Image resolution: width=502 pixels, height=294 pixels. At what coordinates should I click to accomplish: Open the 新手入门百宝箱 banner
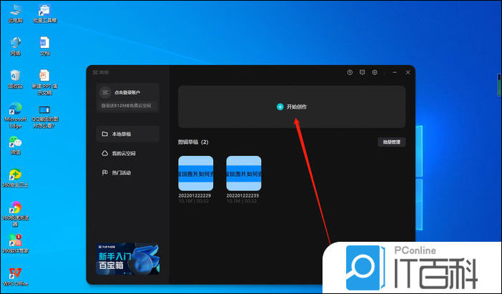tap(128, 259)
